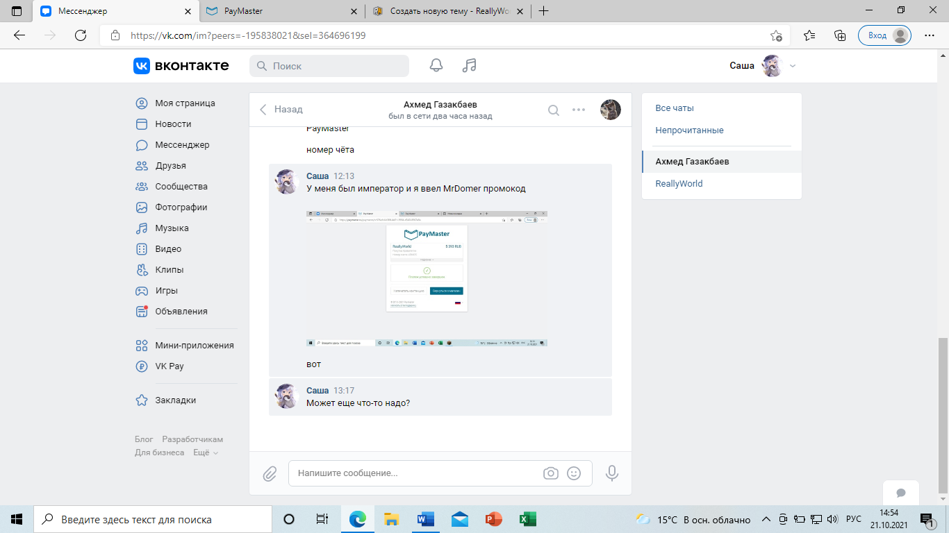This screenshot has width=949, height=533.
Task: Show hidden system tray icons
Action: (x=766, y=519)
